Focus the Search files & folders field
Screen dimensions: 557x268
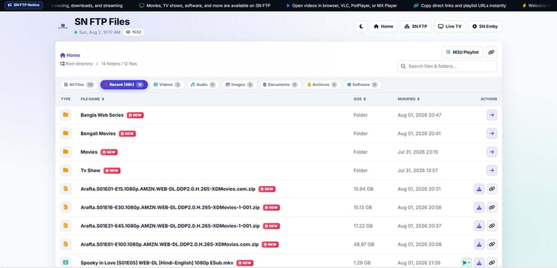447,66
